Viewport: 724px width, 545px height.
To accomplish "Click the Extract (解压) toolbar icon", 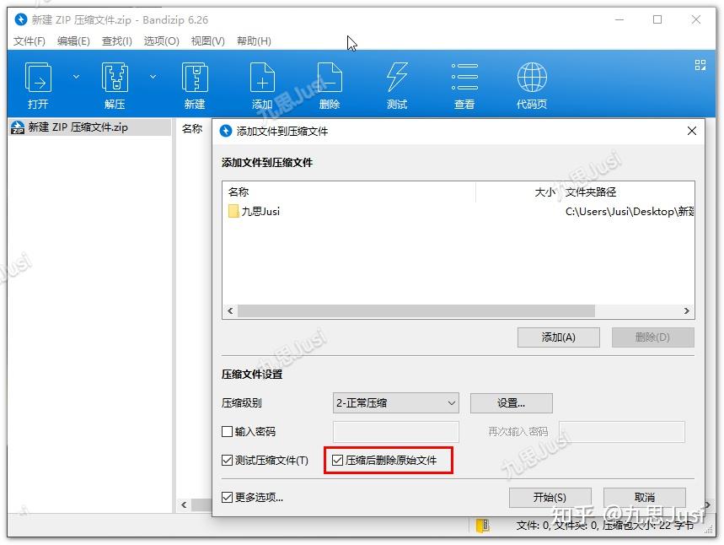I will pyautogui.click(x=115, y=78).
